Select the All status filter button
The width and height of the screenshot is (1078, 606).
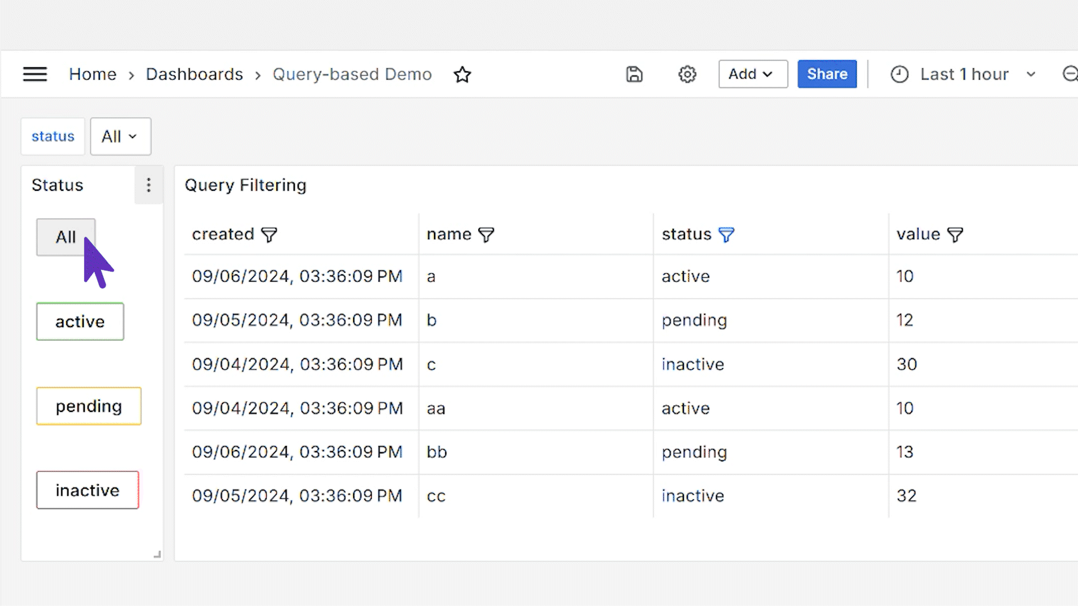(x=65, y=236)
